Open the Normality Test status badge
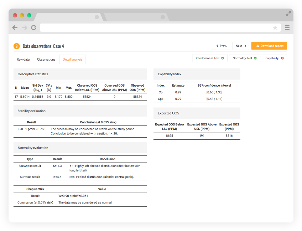302x231 pixels. [245, 58]
